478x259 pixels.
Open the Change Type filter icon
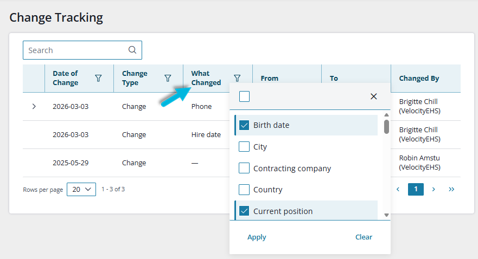coord(168,78)
